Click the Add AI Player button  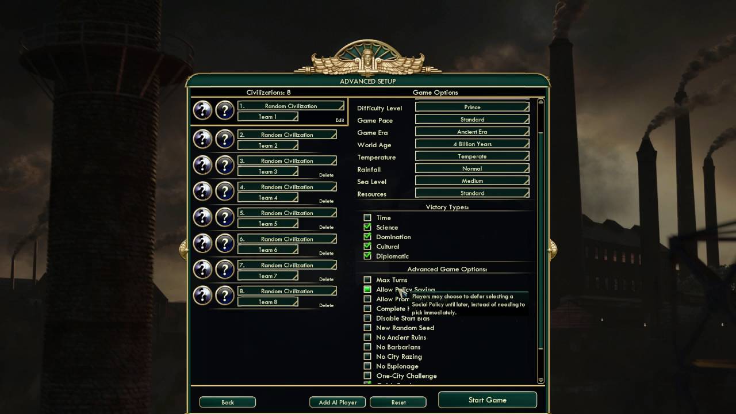338,402
